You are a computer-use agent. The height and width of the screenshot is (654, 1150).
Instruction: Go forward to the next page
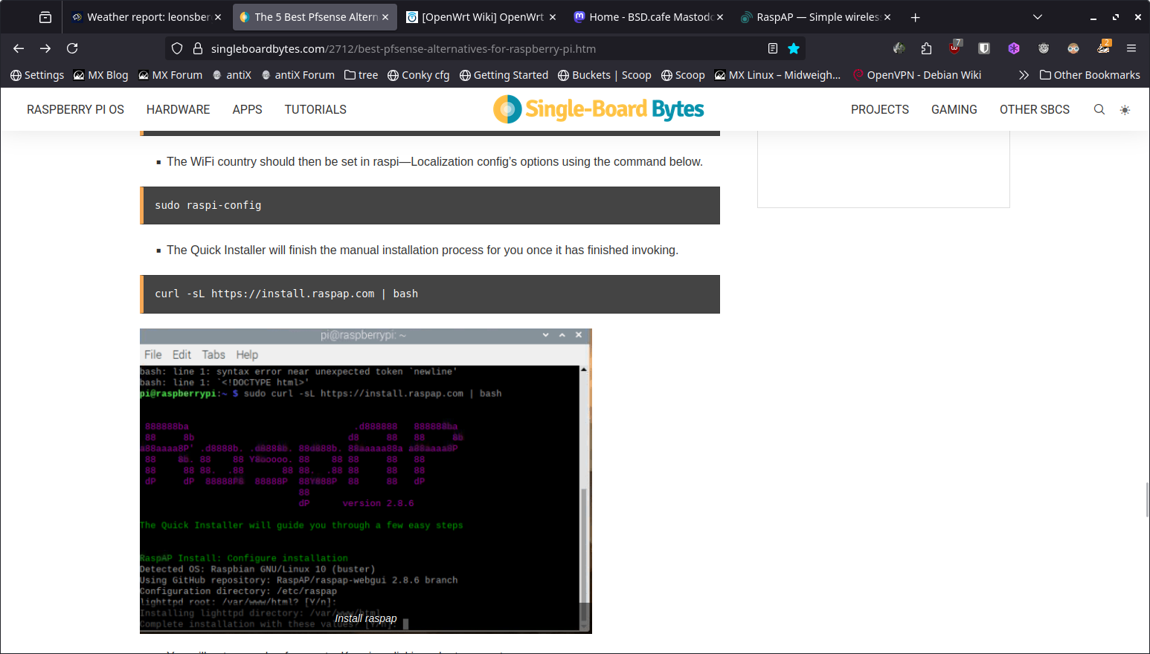[x=45, y=48]
